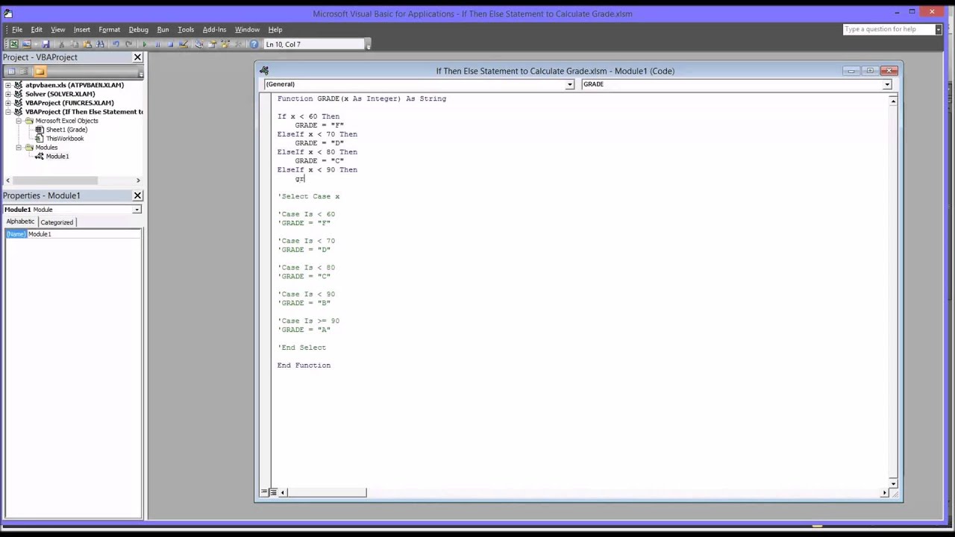
Task: Open Project Explorer toolbar icon
Action: (199, 44)
